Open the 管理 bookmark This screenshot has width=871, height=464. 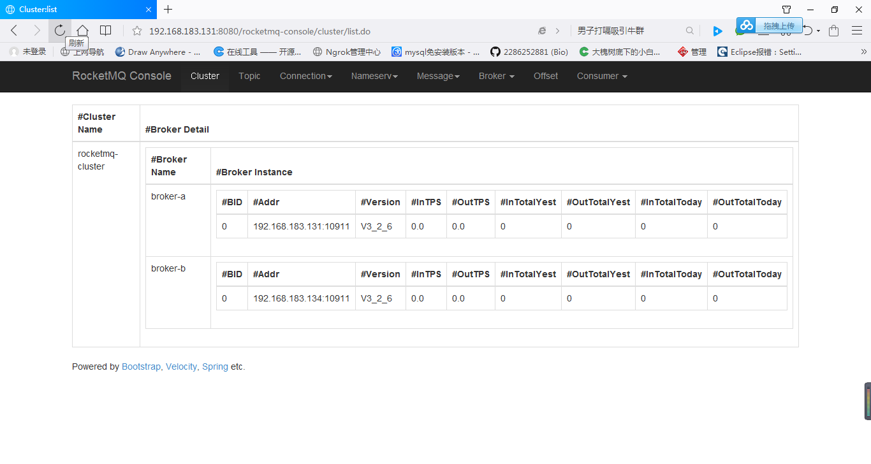[x=692, y=52]
